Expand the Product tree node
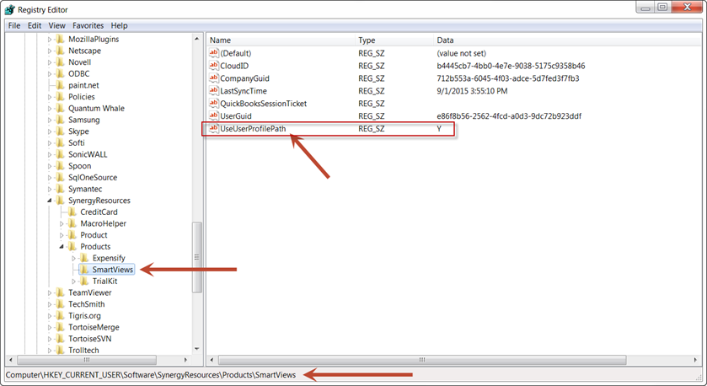This screenshot has width=707, height=386. 62,235
